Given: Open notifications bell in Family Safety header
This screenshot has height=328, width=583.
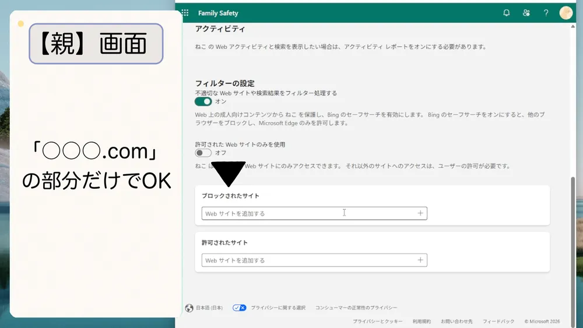Looking at the screenshot, I should click(507, 13).
